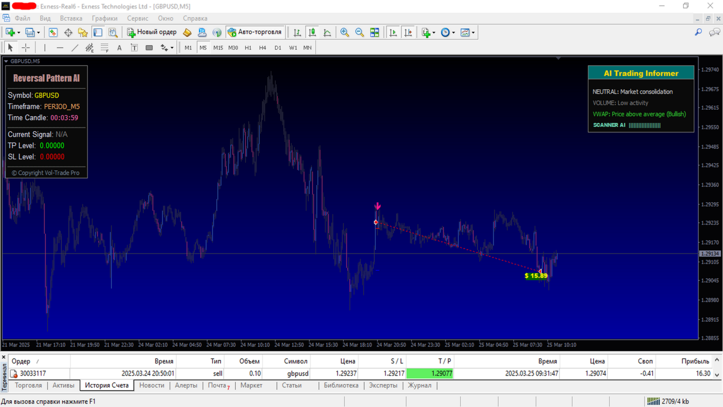Expand the templates dropdown arrow
Viewport: 723px width, 407px height.
473,33
